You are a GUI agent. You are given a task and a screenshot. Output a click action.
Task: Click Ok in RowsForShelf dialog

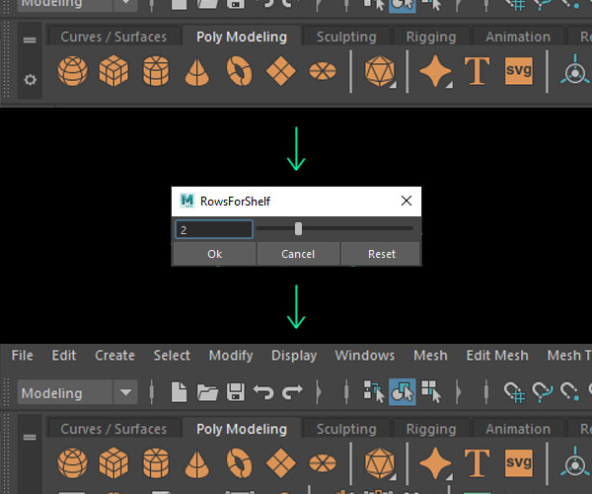pos(214,254)
